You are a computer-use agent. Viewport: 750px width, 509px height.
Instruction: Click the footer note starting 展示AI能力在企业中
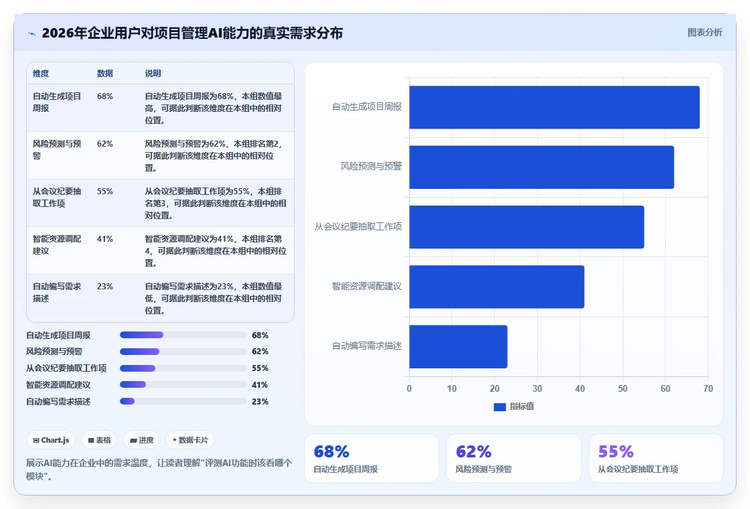pos(159,469)
